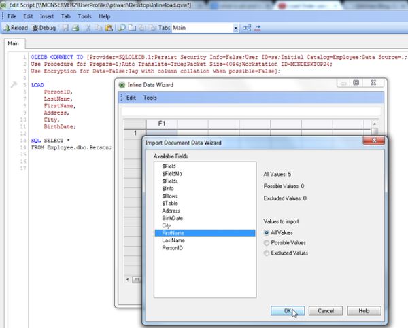The height and width of the screenshot is (328, 408).
Task: Click the Reload script toolbar button
Action: [15, 28]
